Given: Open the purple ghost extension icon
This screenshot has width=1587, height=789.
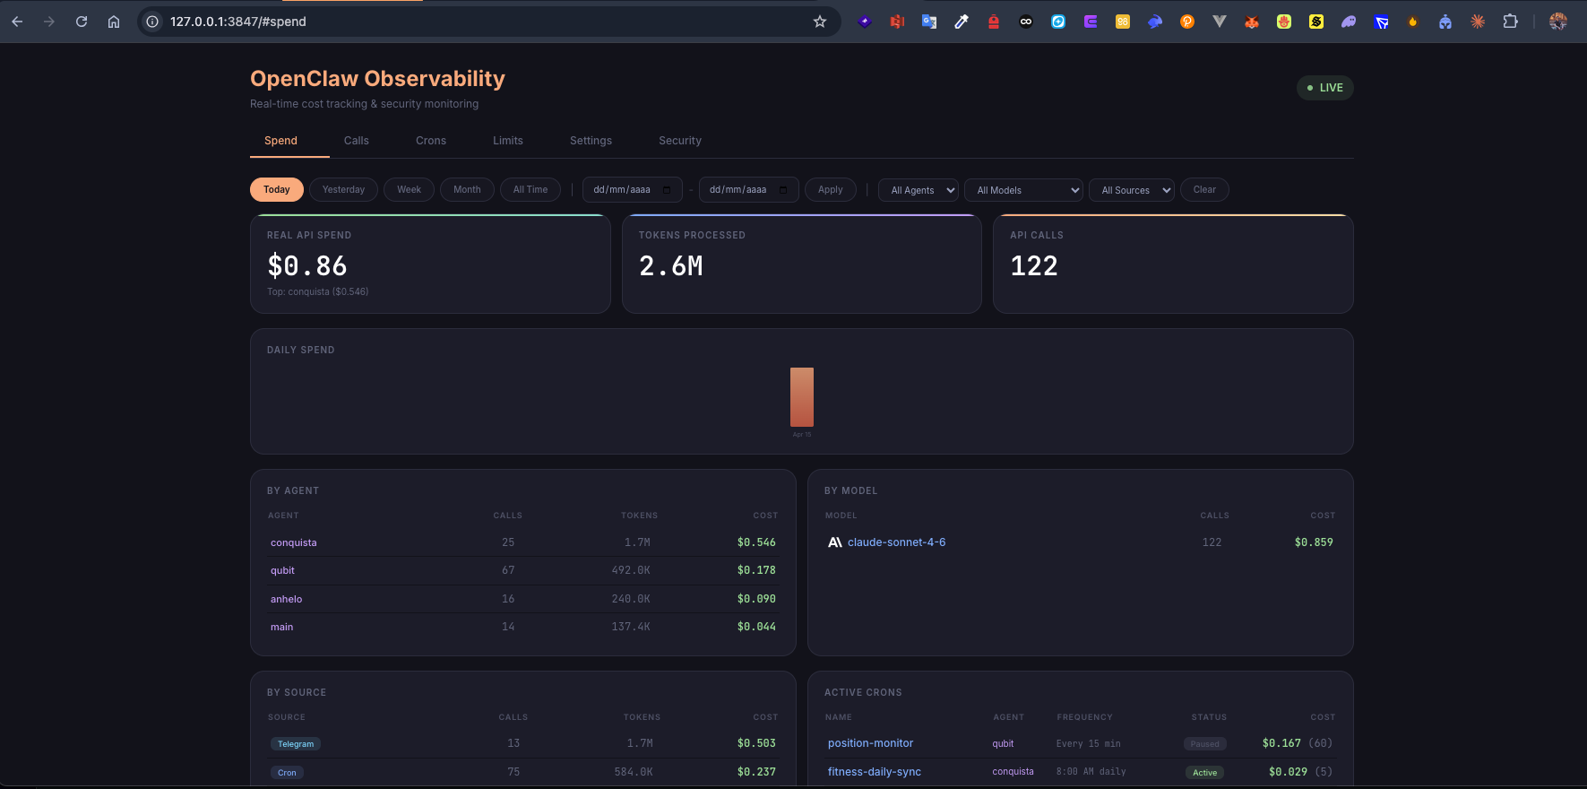Looking at the screenshot, I should [x=1349, y=22].
